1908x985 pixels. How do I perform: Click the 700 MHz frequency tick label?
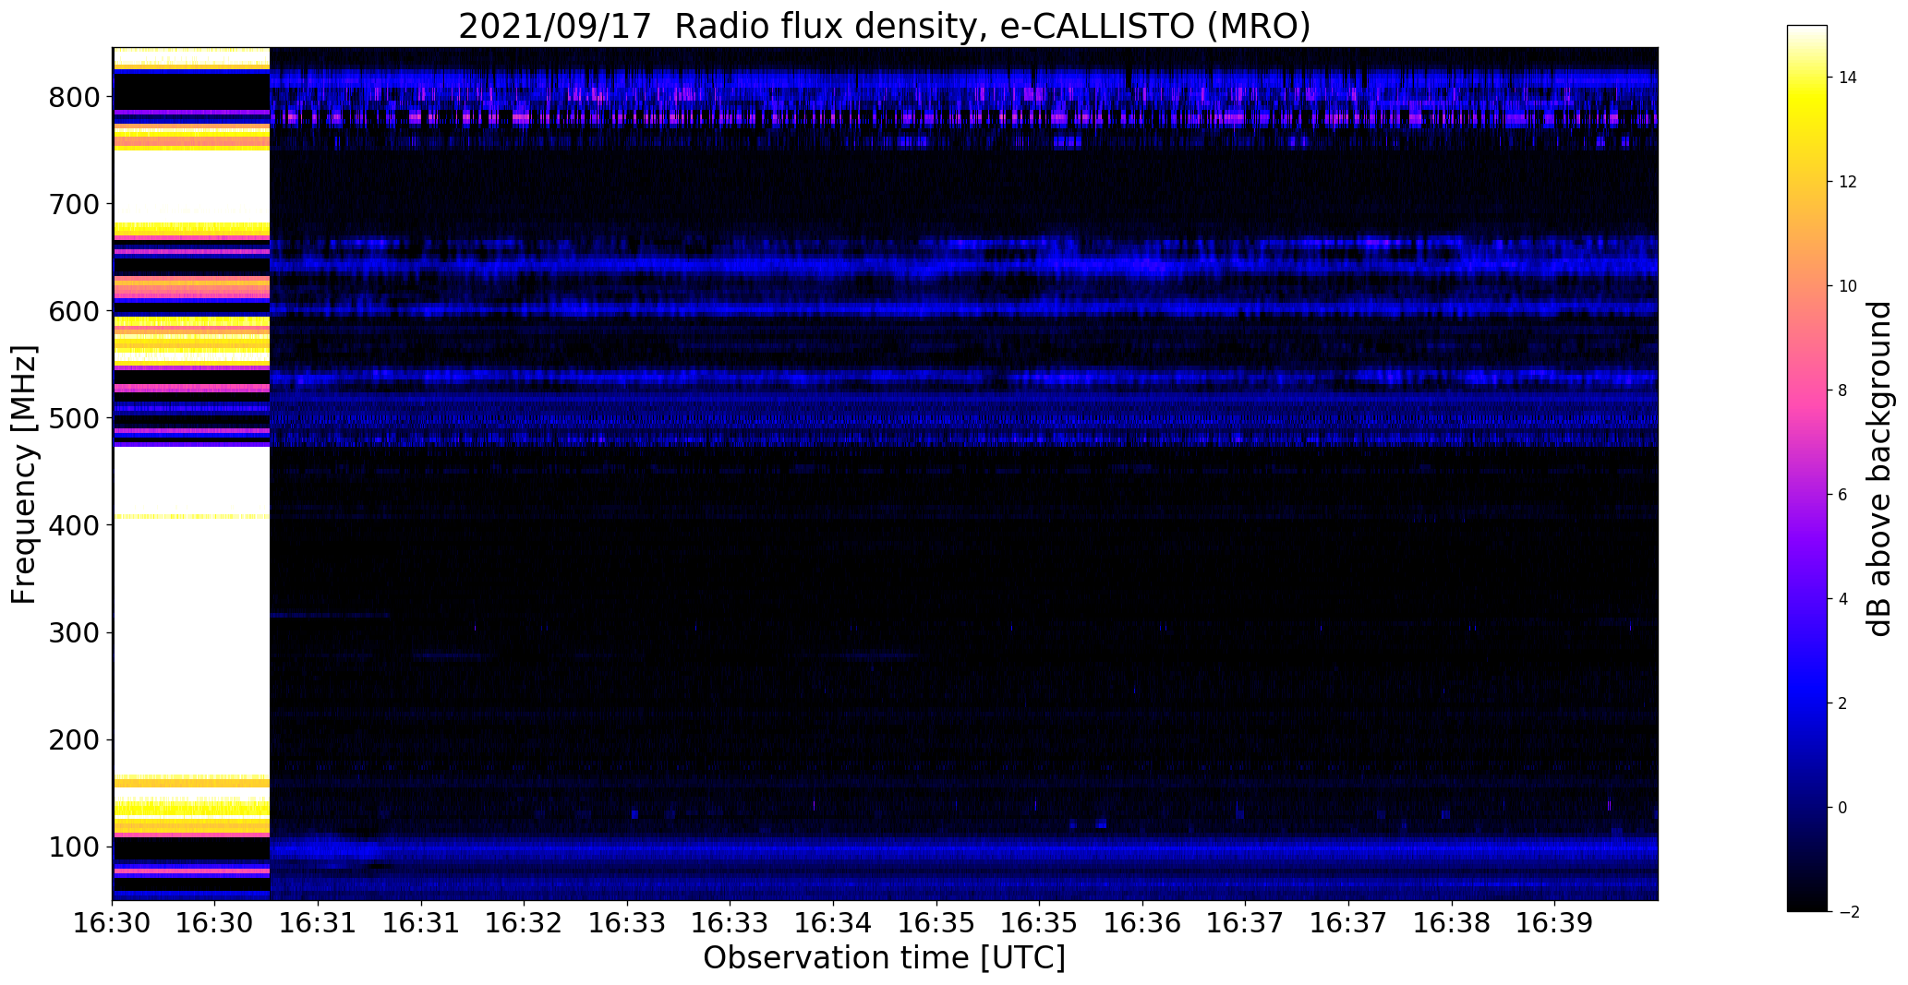74,204
